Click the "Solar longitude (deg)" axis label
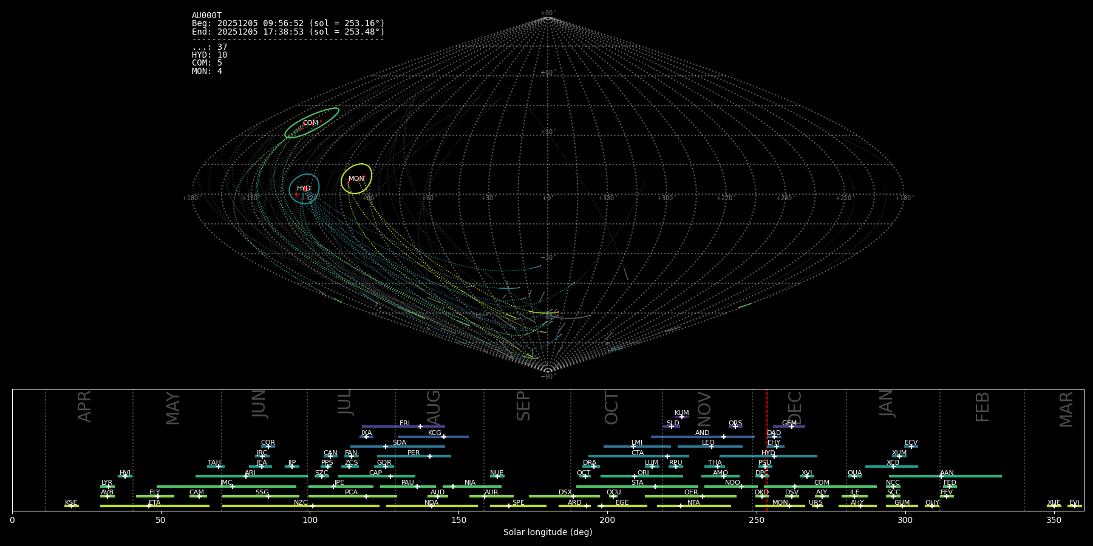Screen dimensions: 1093x546 (548, 532)
